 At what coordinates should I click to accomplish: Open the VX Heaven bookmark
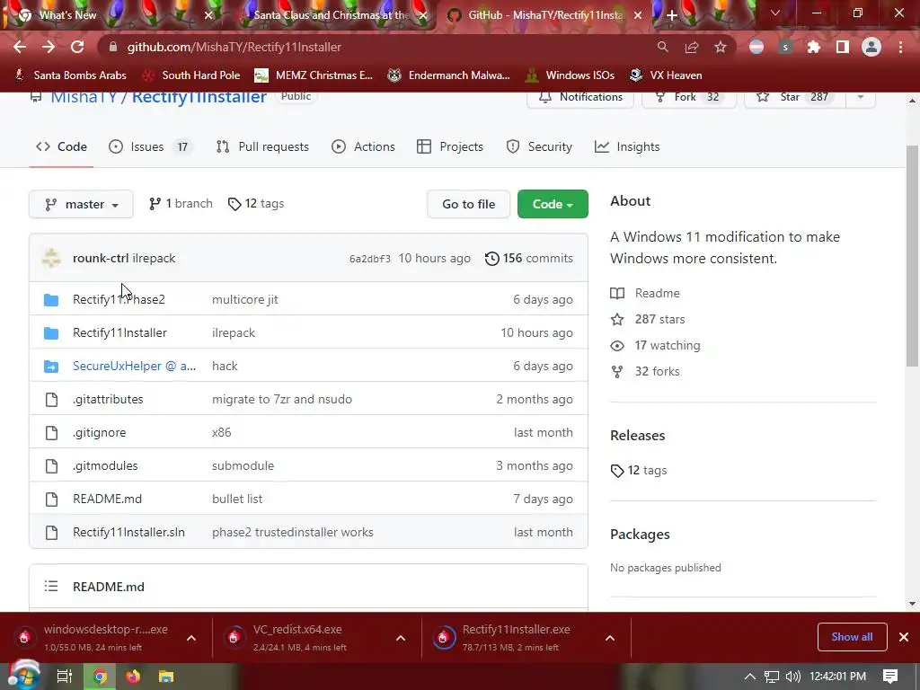click(666, 75)
